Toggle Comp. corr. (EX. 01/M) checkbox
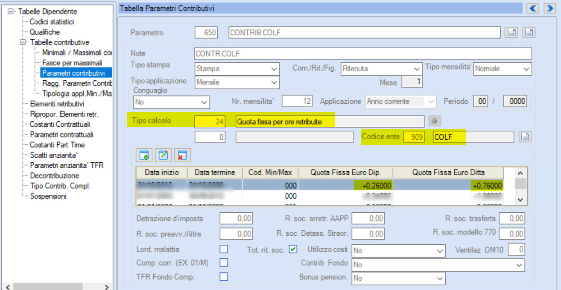Viewport: 561px width, 290px height. pyautogui.click(x=224, y=263)
